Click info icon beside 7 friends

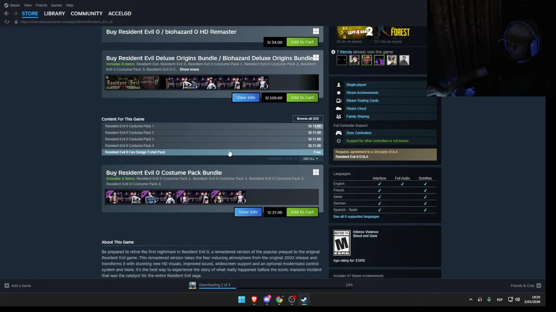(x=333, y=52)
